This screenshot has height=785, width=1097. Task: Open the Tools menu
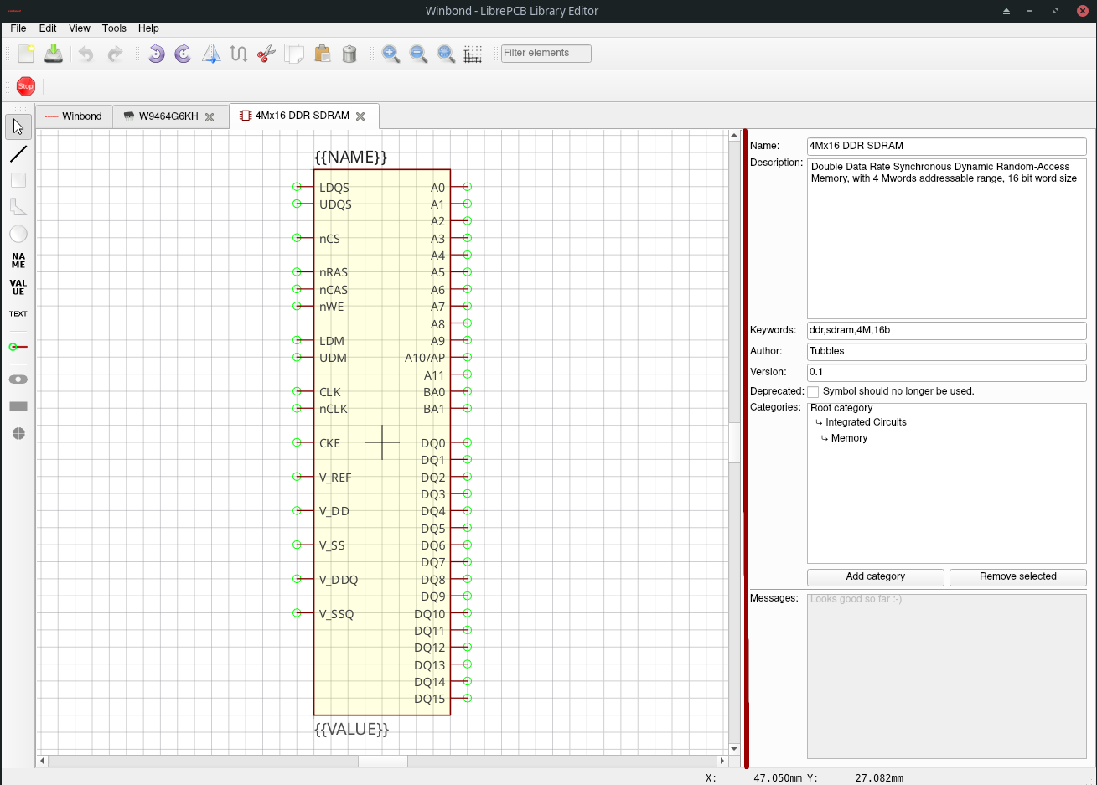coord(114,28)
